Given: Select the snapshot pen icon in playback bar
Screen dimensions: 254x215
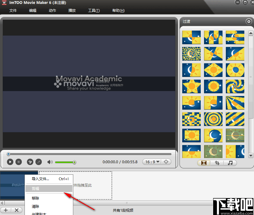Looking at the screenshot, I should click(x=39, y=162).
